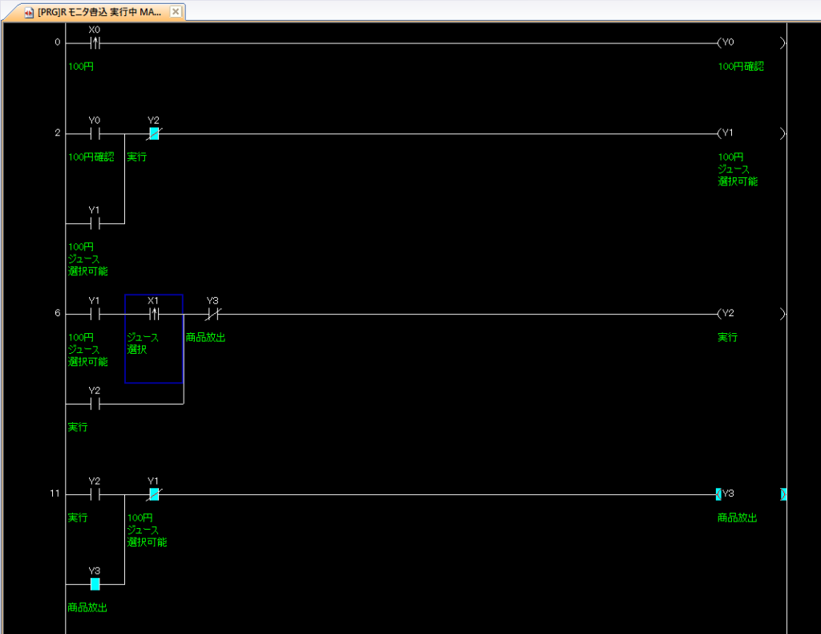This screenshot has width=821, height=634.
Task: Close the [PRG]R monitor program tab
Action: click(176, 12)
